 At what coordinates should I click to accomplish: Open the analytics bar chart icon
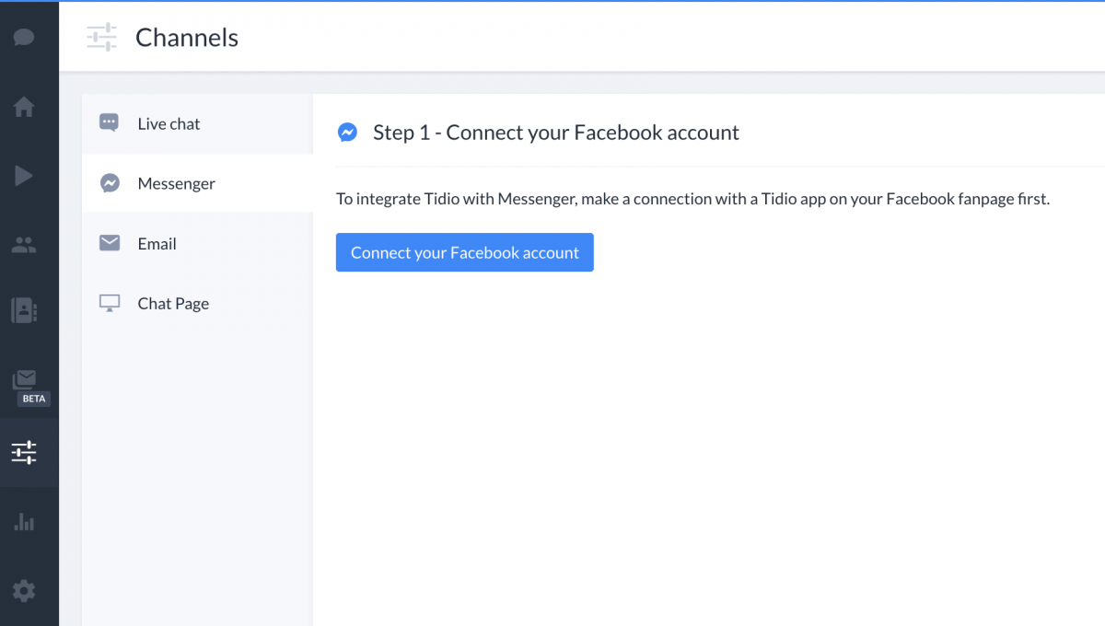point(24,522)
